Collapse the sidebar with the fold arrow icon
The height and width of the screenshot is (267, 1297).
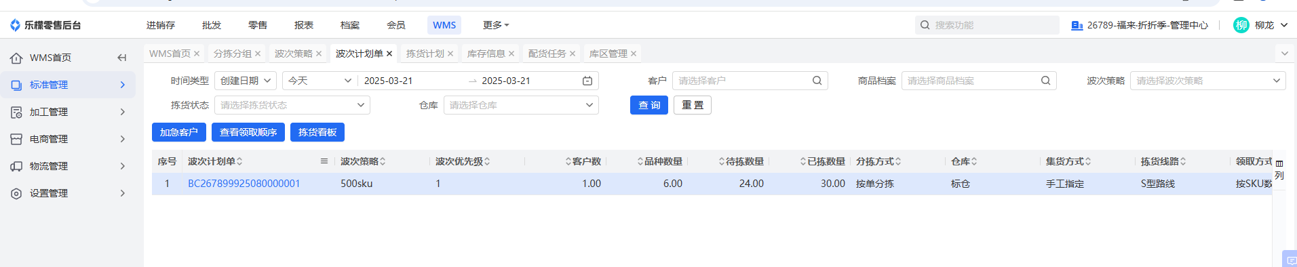(x=121, y=58)
